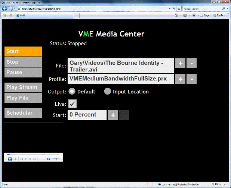
Task: Click the embedded video display area
Action: (x=33, y=138)
